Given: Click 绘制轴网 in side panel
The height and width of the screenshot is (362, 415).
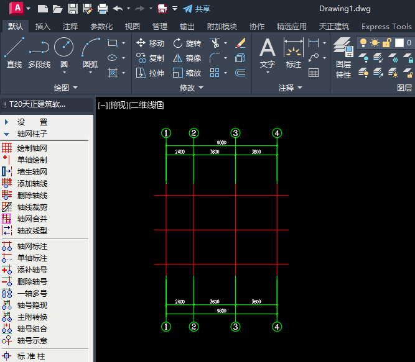Looking at the screenshot, I should pos(31,148).
